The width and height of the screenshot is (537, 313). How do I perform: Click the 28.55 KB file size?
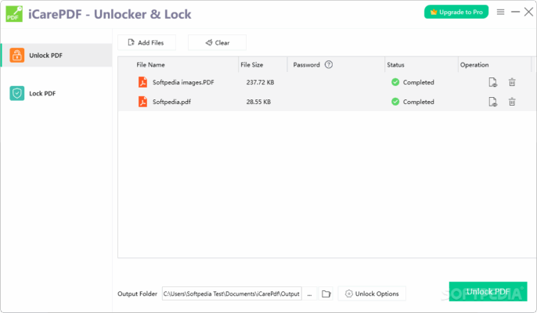pyautogui.click(x=258, y=102)
